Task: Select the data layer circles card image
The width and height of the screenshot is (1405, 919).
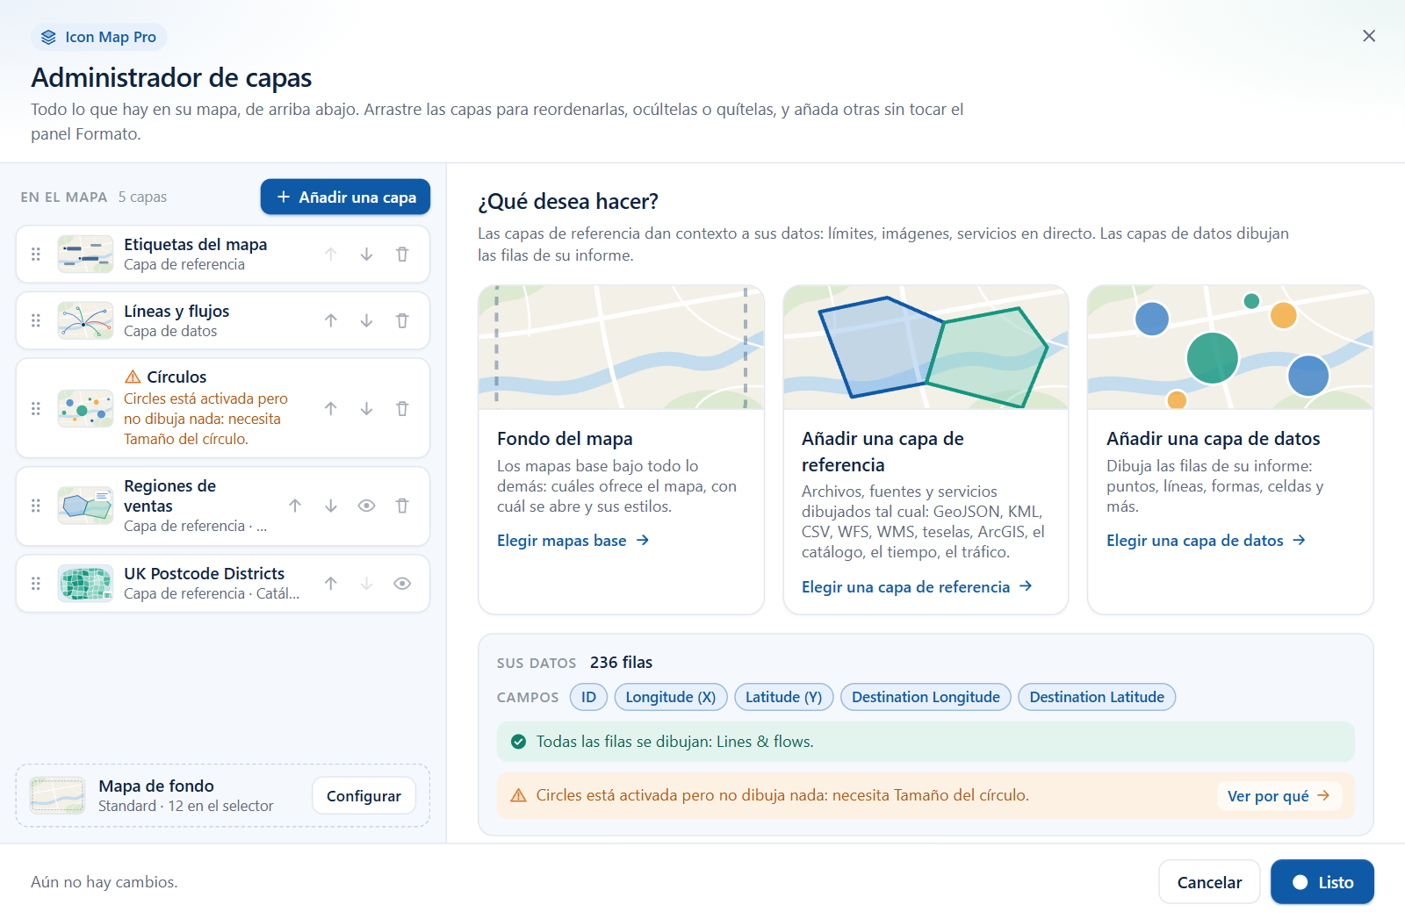Action: (x=1230, y=347)
